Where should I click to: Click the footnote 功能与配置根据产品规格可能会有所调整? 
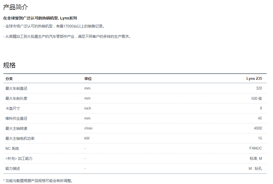coord(38,181)
